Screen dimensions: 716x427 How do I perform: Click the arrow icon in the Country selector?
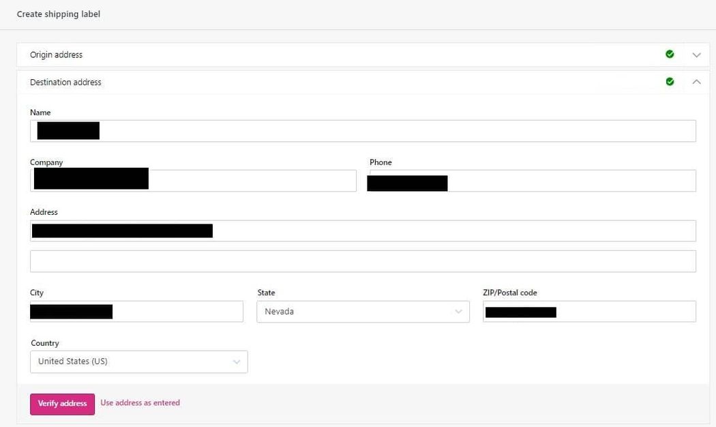(x=237, y=362)
